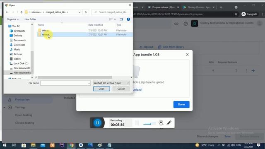The height and width of the screenshot is (149, 265).
Task: Open 3D Objects in sidebar
Action: (x=19, y=31)
